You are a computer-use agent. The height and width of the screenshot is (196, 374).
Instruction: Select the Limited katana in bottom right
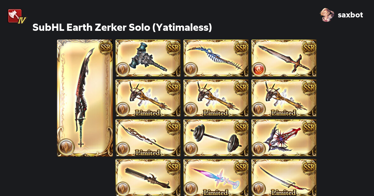coord(284,177)
